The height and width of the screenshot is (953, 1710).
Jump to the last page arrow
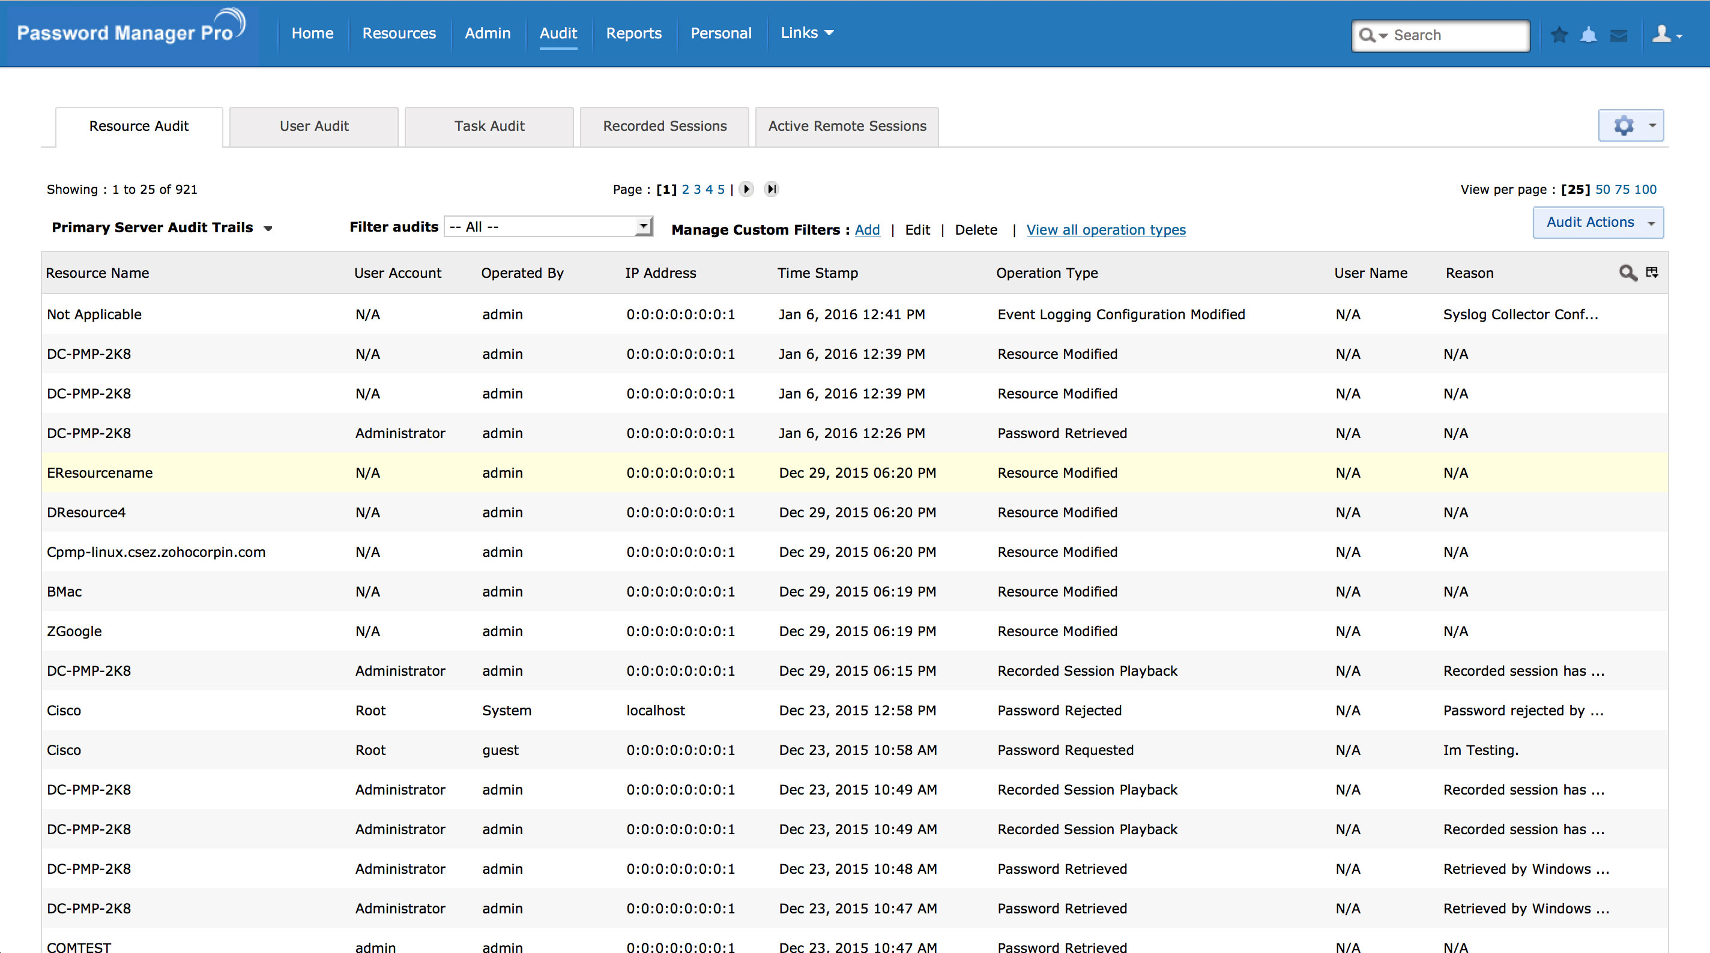click(771, 189)
